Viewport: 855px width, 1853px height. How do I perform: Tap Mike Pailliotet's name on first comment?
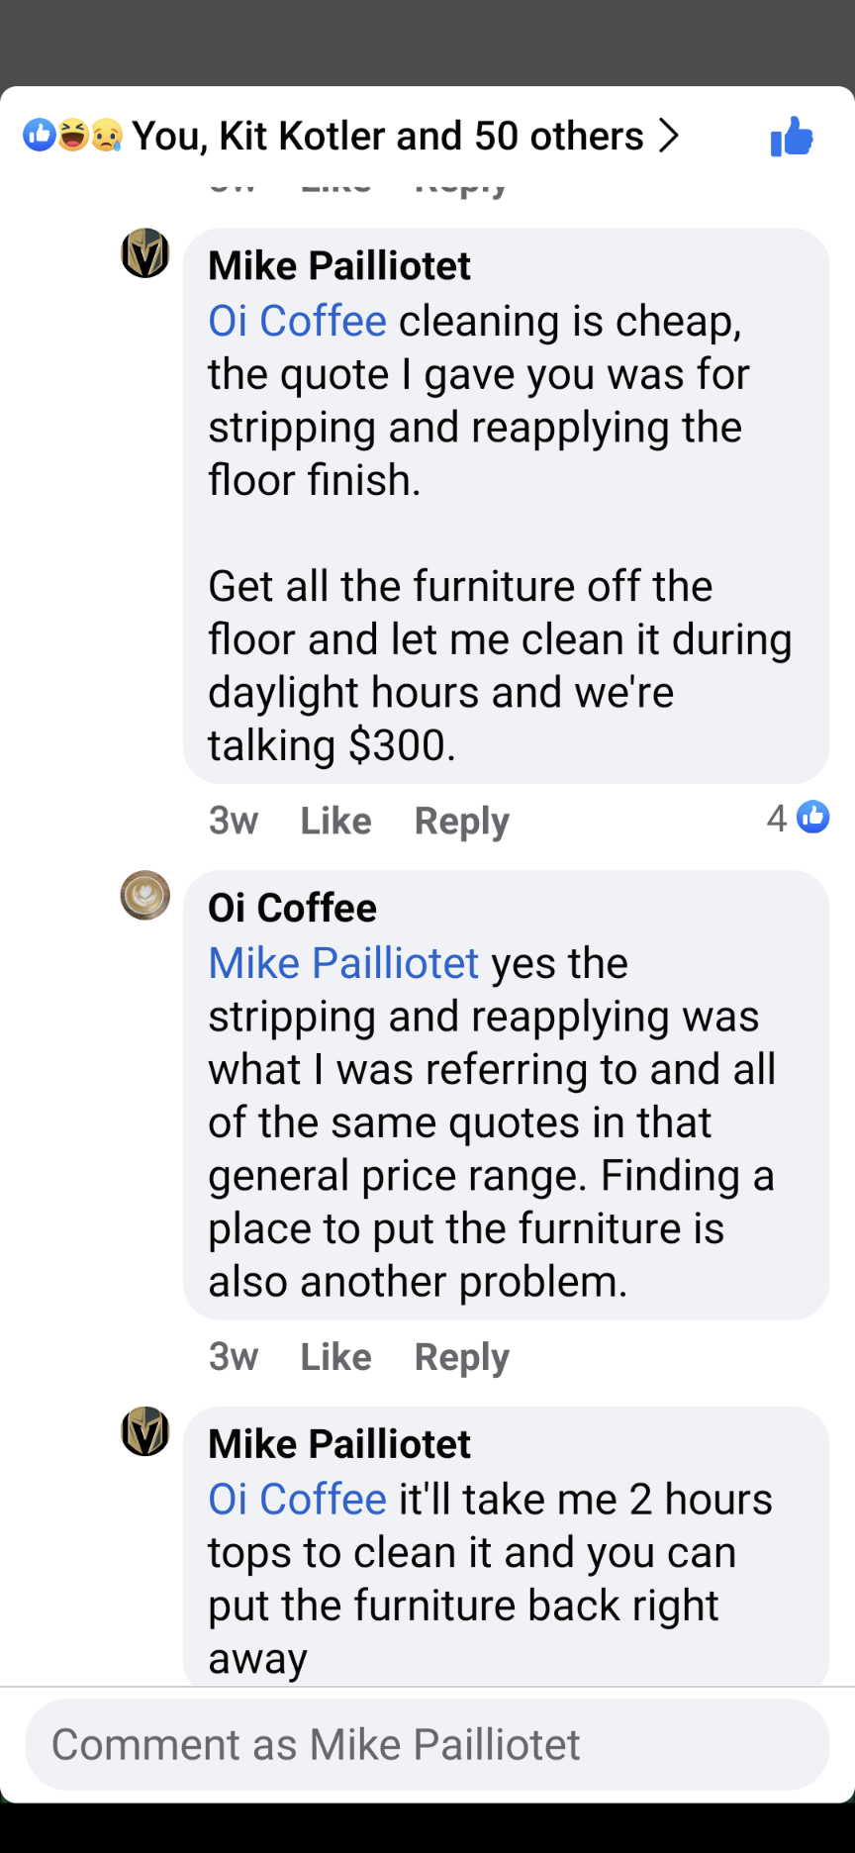click(x=339, y=266)
